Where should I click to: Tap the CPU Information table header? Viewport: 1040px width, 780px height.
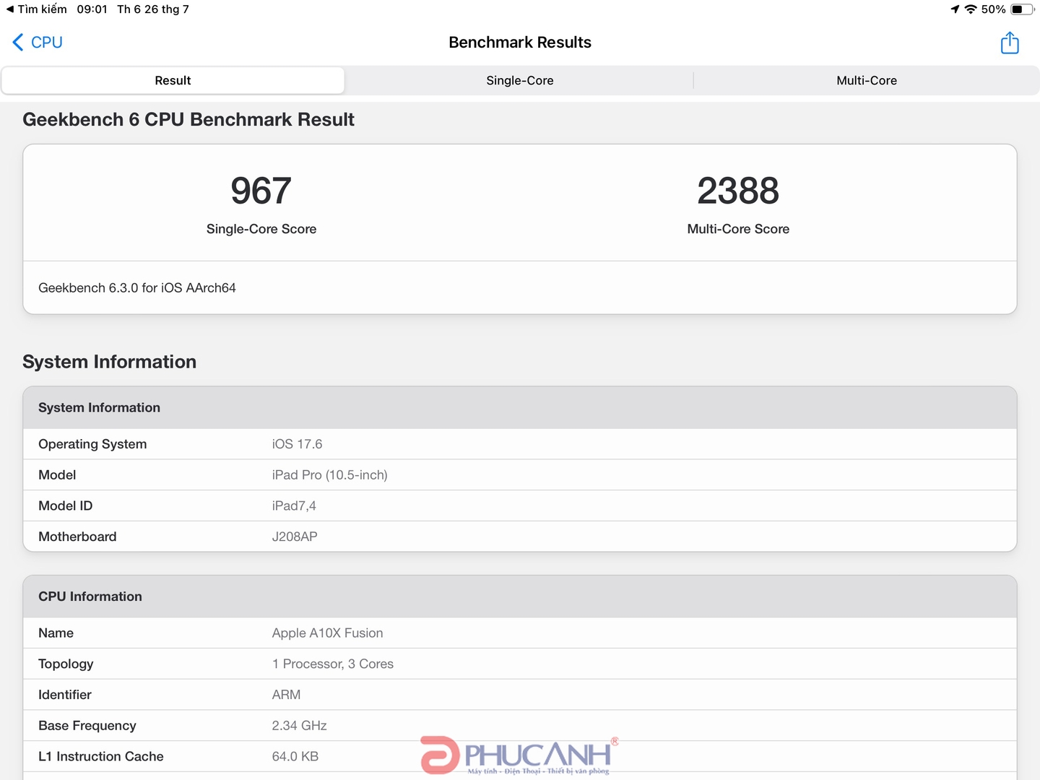pos(520,597)
